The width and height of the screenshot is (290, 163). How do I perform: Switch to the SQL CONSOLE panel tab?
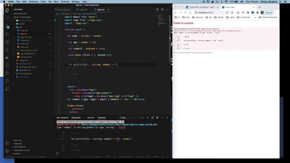[63, 118]
